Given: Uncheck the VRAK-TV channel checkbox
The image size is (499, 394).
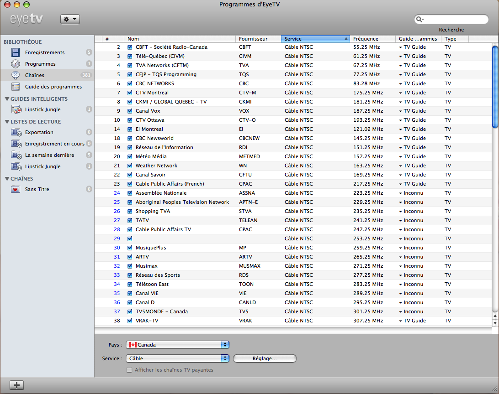Looking at the screenshot, I should pyautogui.click(x=129, y=321).
